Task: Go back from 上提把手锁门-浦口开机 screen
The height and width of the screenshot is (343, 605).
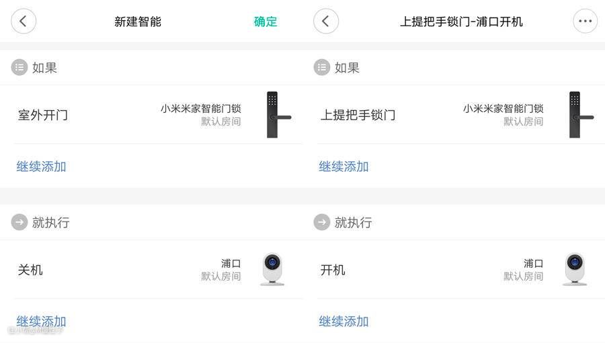Action: pos(325,21)
